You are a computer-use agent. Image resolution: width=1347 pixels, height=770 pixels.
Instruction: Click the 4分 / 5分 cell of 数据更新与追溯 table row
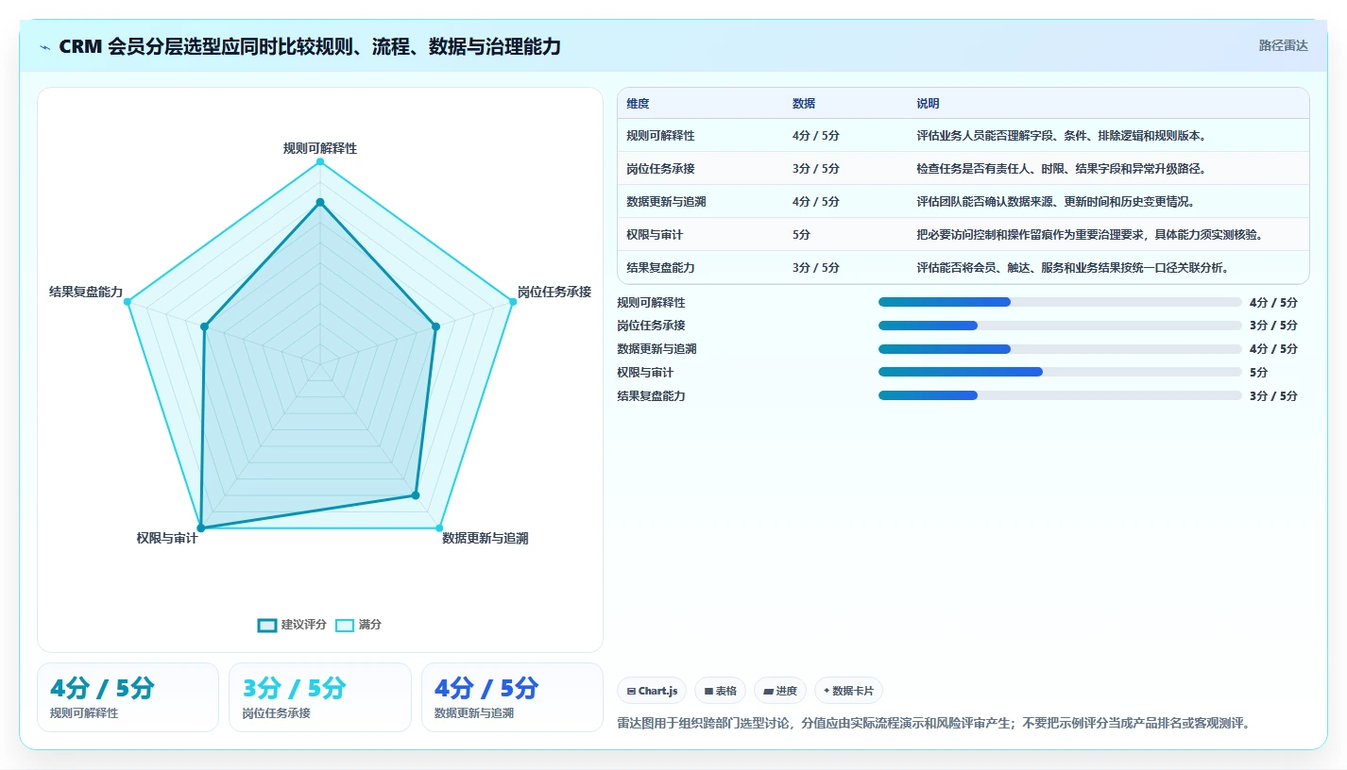click(816, 202)
